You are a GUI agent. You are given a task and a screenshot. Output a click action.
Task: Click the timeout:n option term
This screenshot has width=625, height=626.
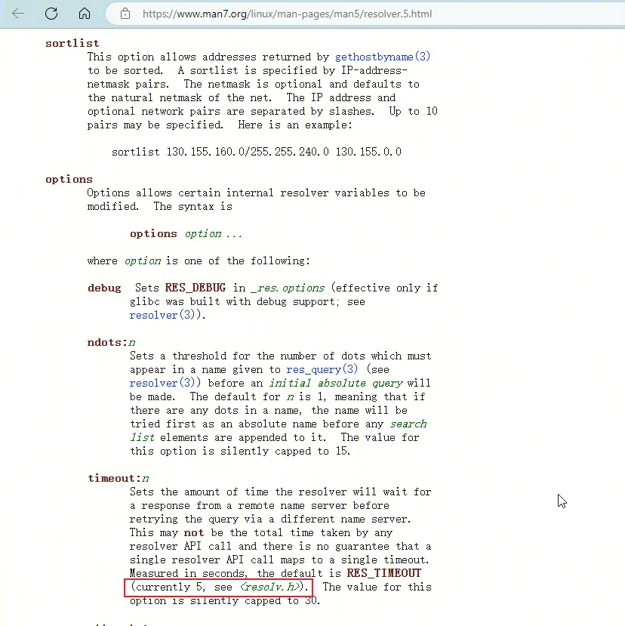coord(118,478)
